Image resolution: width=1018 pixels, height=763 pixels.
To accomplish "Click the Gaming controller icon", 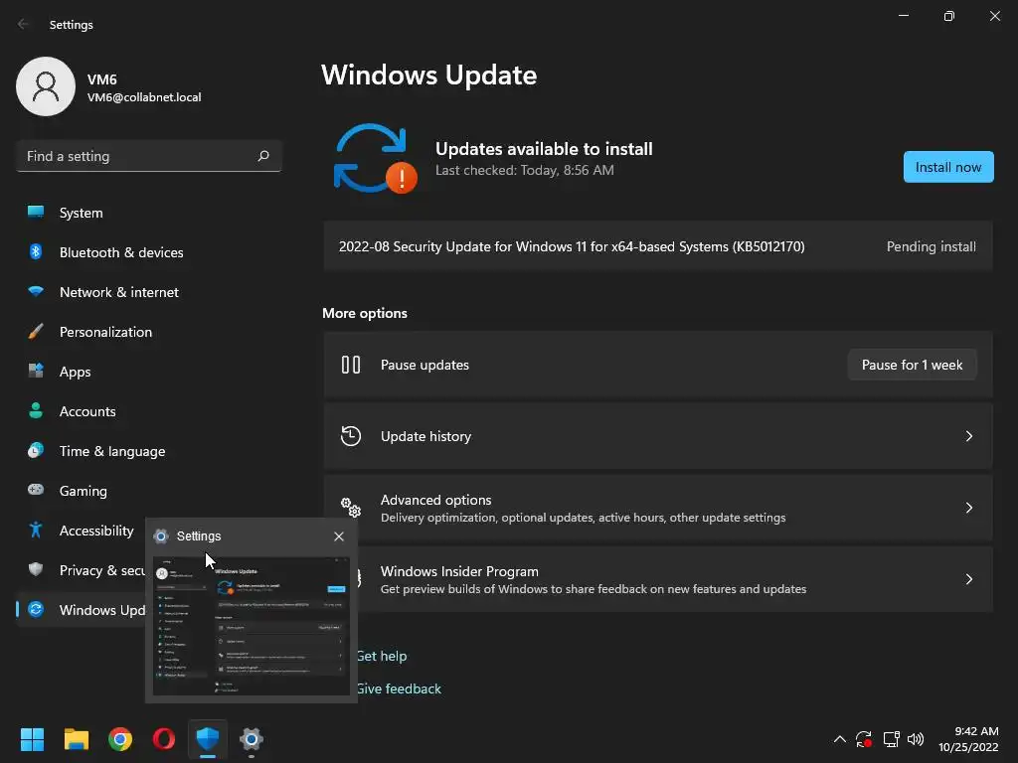I will pyautogui.click(x=36, y=490).
